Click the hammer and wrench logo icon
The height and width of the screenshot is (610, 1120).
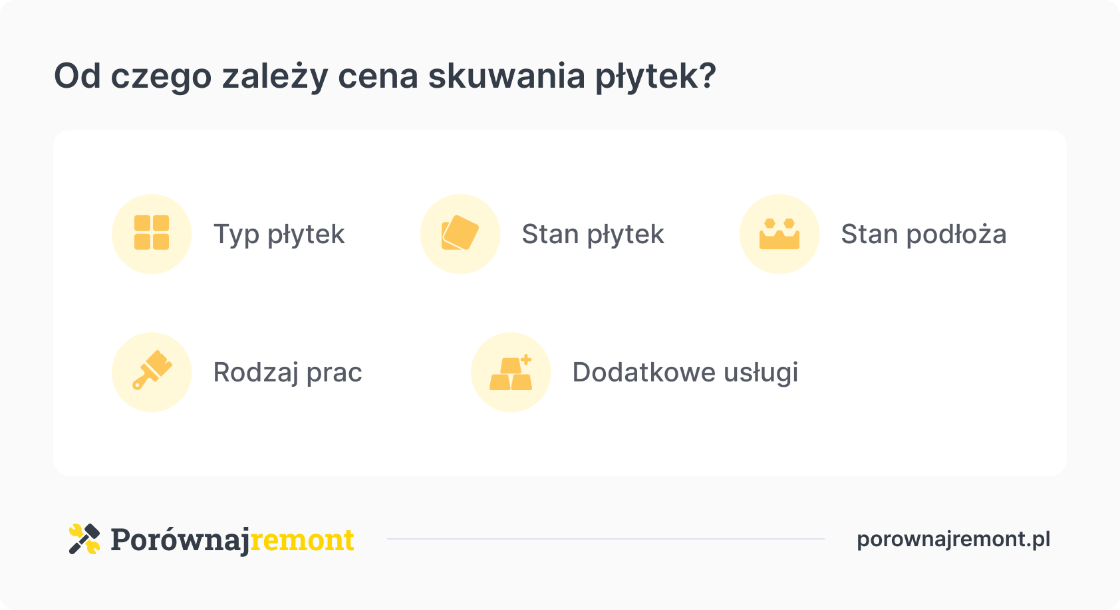[84, 539]
